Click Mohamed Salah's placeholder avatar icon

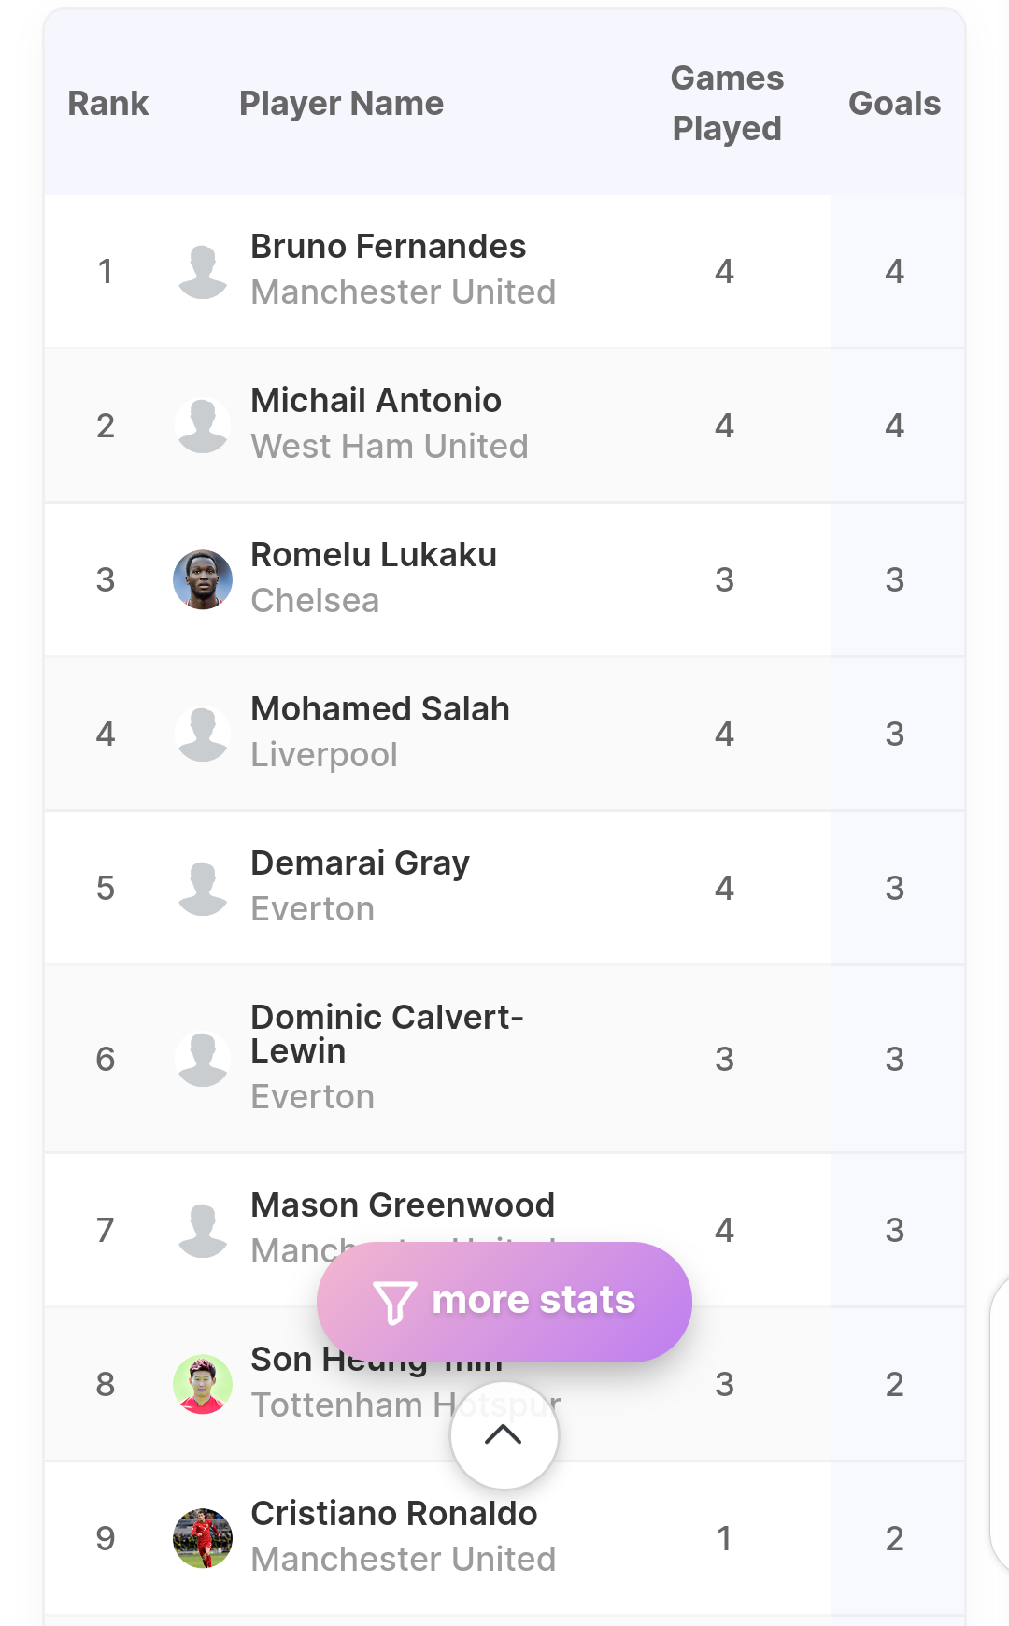point(203,734)
